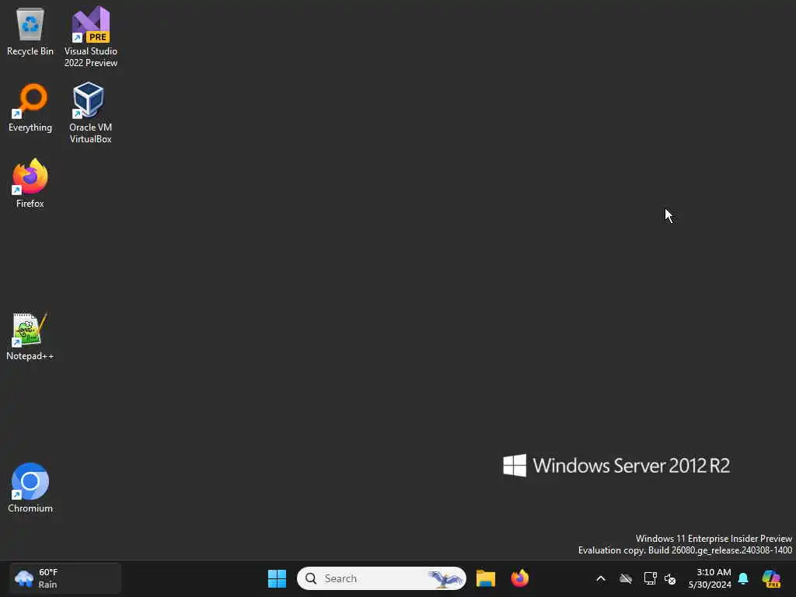Launch Copilot preview from the taskbar
This screenshot has height=597, width=796.
click(x=771, y=578)
